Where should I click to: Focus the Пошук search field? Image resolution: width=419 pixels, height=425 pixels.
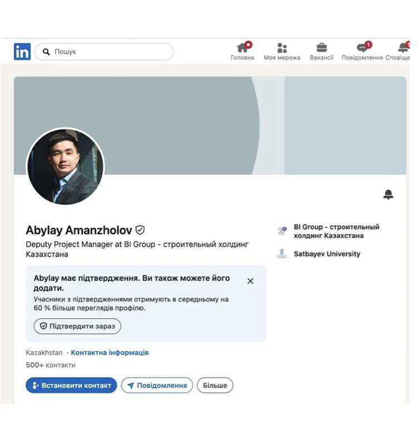(x=104, y=52)
